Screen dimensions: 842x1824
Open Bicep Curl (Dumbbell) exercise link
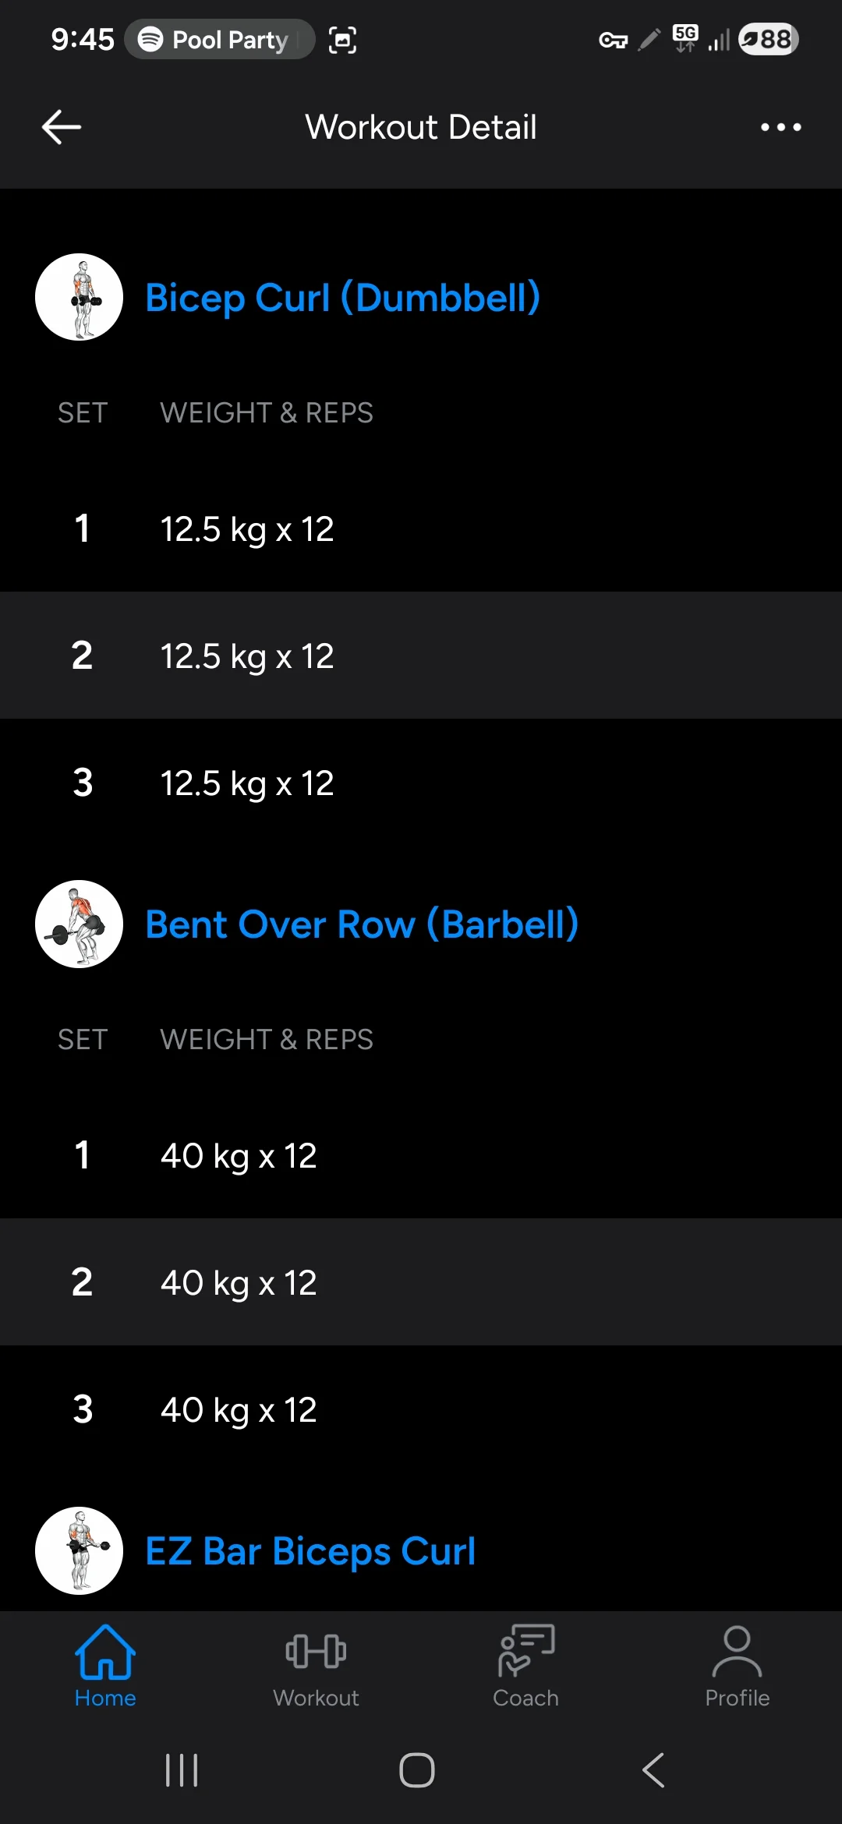(x=343, y=297)
